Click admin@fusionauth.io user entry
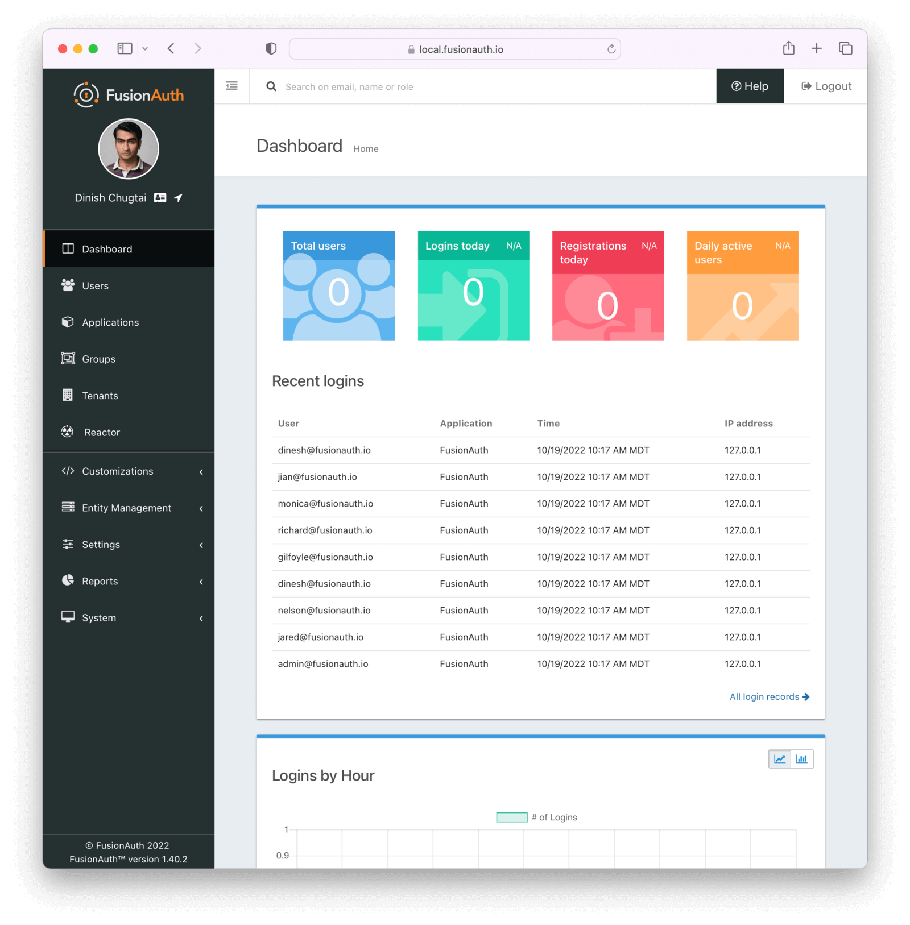This screenshot has width=910, height=925. (323, 664)
